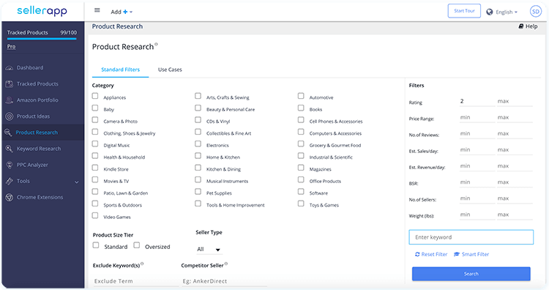This screenshot has width=549, height=290.
Task: Select the Office Products checkbox
Action: [x=301, y=179]
